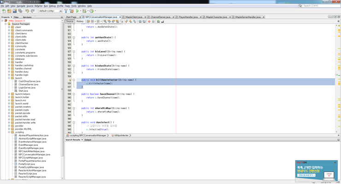Jump to last edit location icon

click(x=88, y=21)
